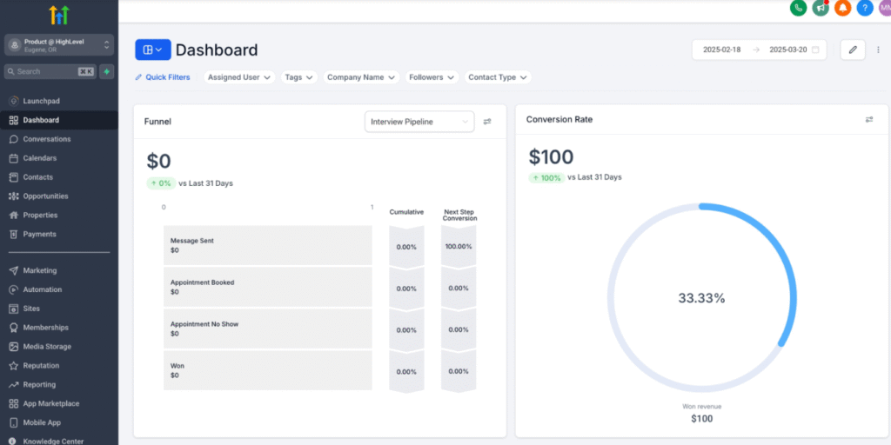The width and height of the screenshot is (891, 445).
Task: Open Opportunities in sidebar
Action: [x=59, y=196]
